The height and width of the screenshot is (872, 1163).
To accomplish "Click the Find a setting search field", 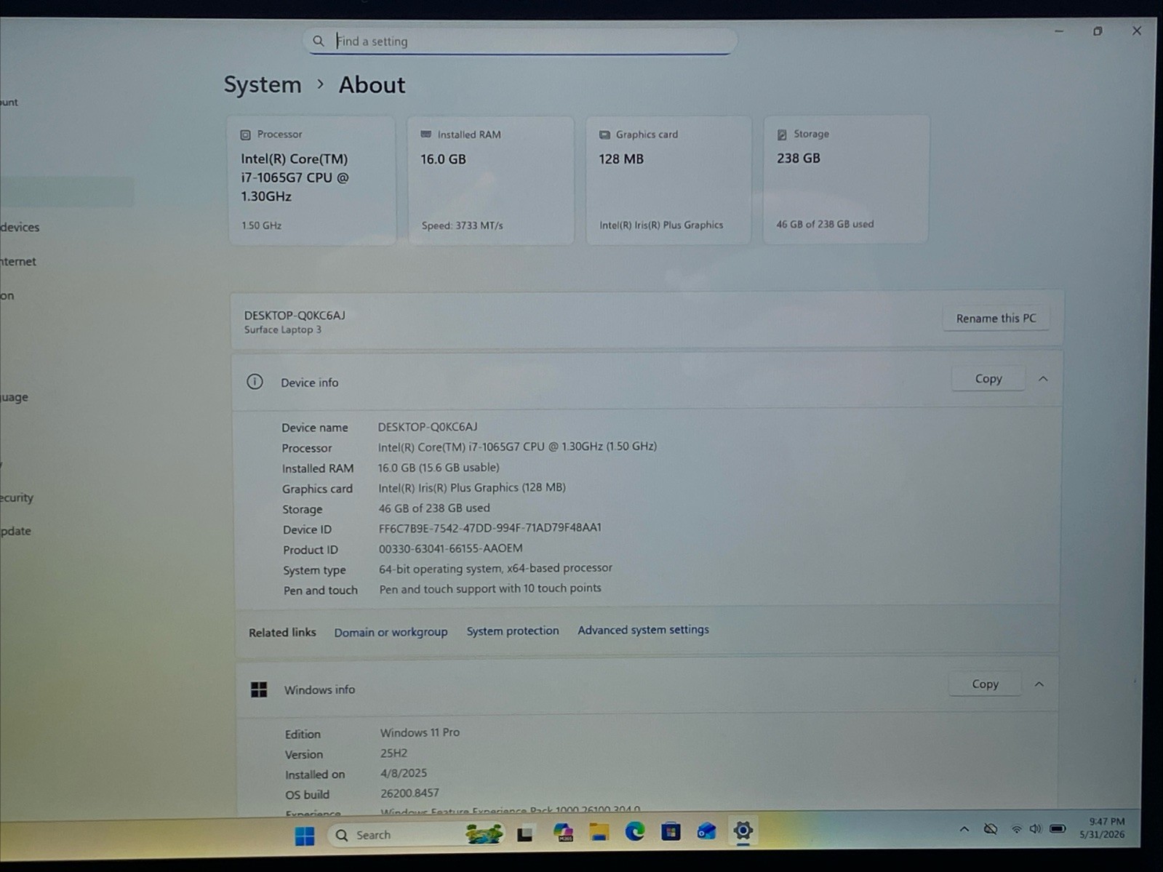I will 519,41.
